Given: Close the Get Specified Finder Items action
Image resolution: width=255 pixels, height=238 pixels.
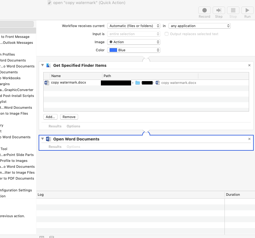Looking at the screenshot, I should (x=249, y=66).
